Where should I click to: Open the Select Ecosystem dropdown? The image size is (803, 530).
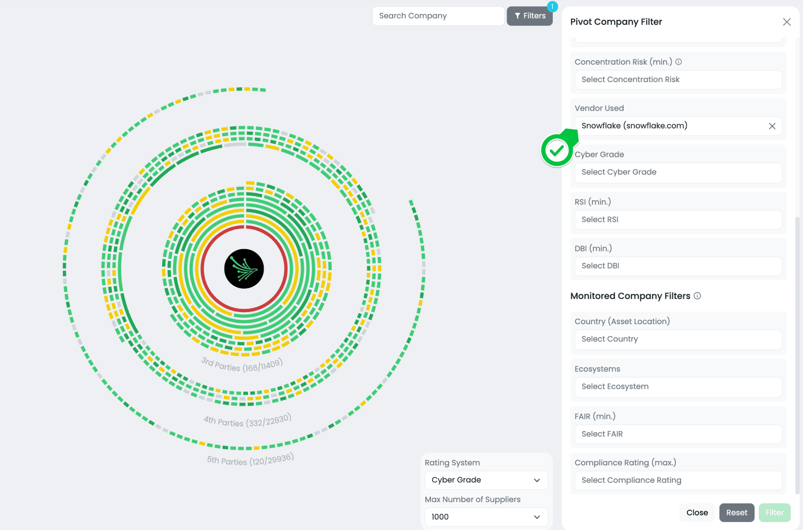pos(678,387)
